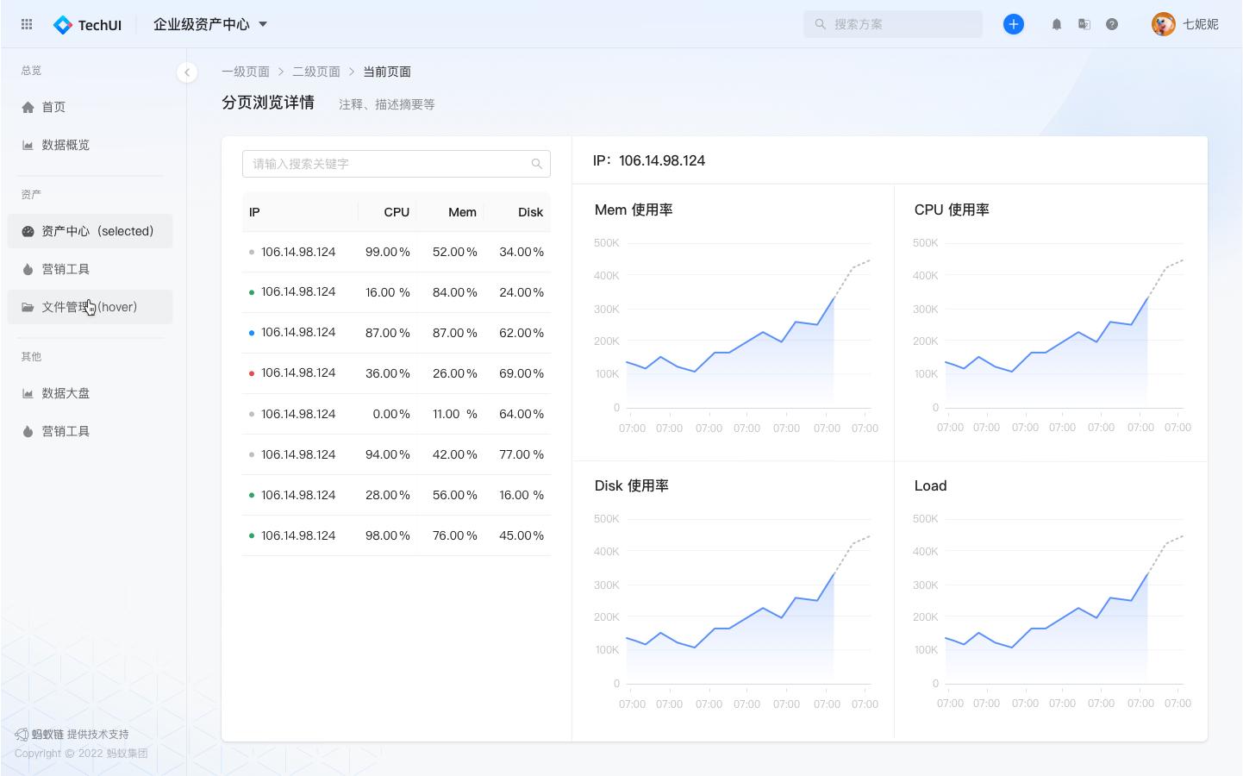Open the app grid launcher icon
Viewport: 1243px width, 776px height.
27,24
